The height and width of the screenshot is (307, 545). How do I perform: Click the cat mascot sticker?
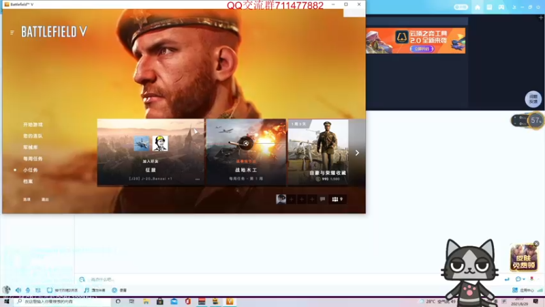pyautogui.click(x=470, y=272)
